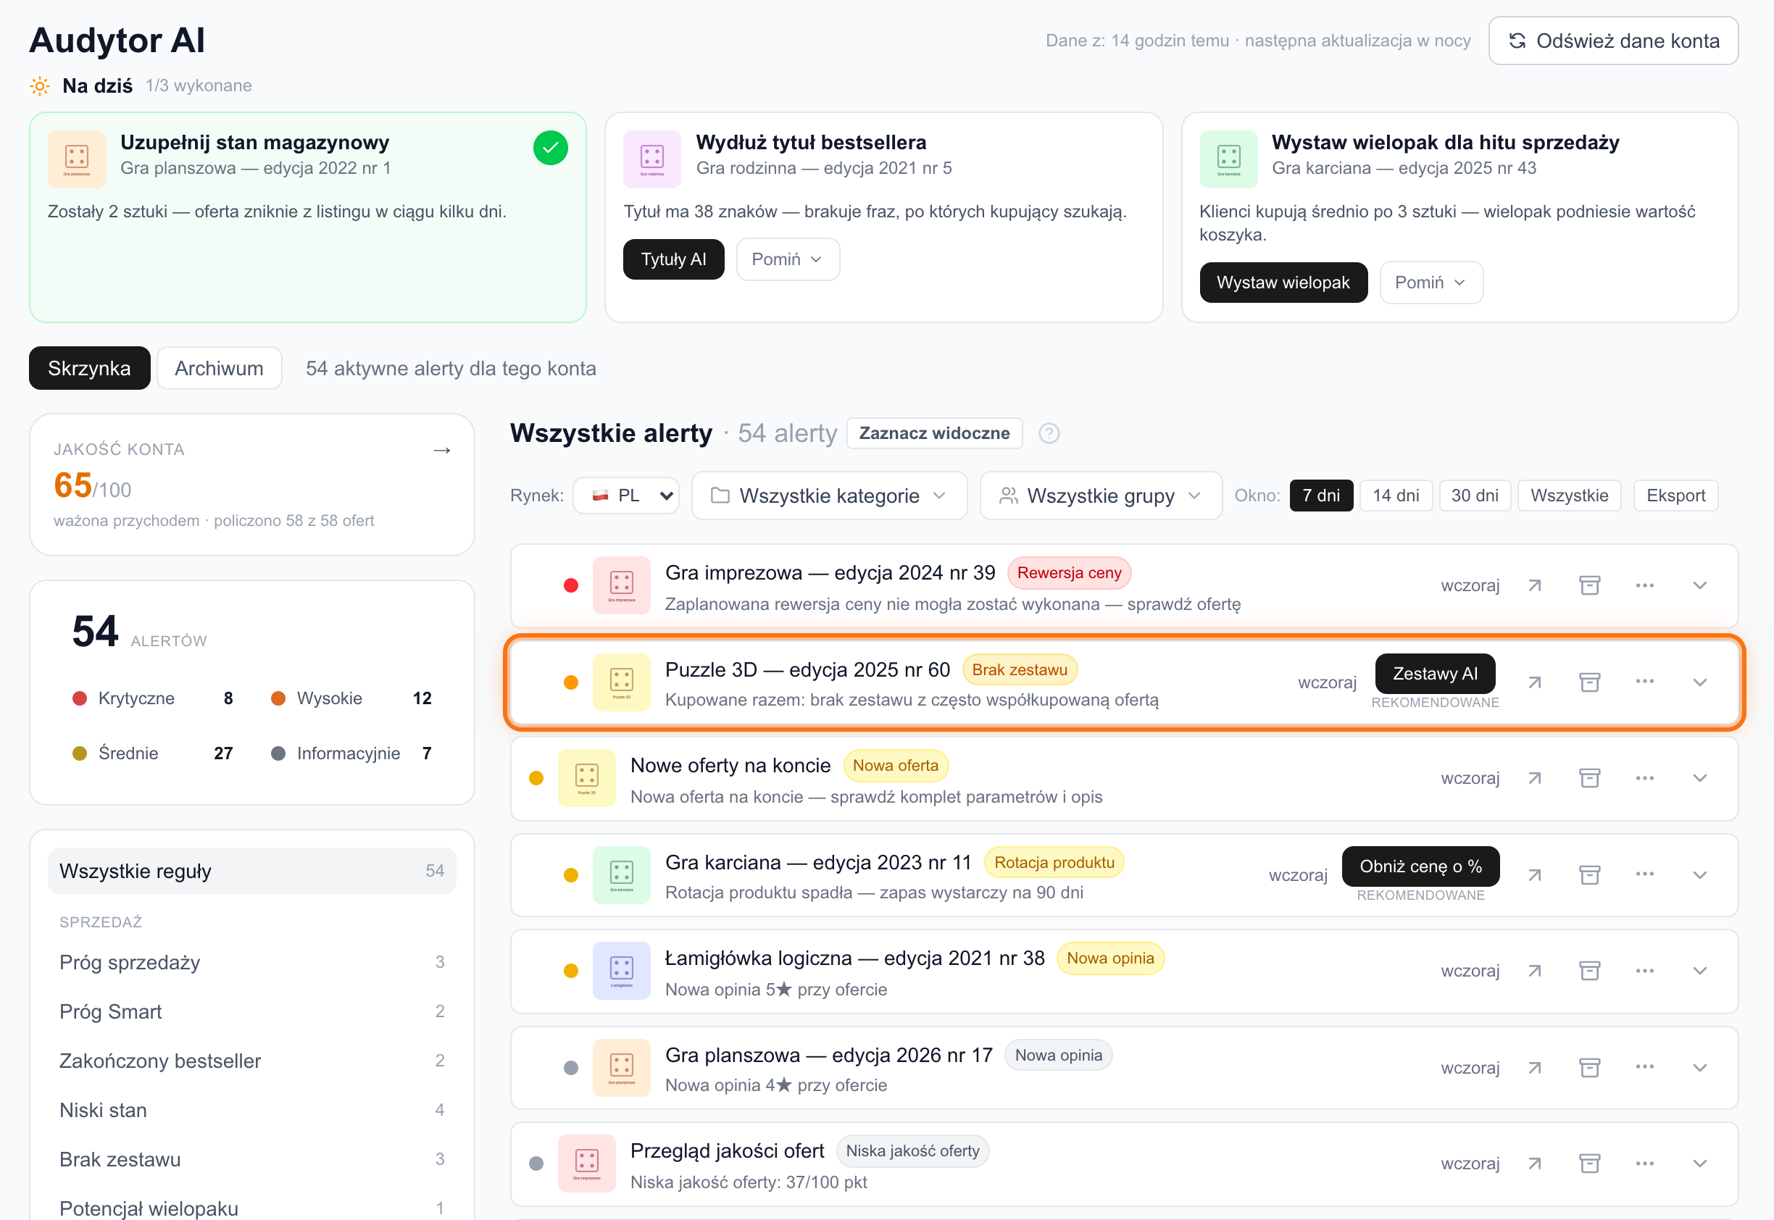Open more options for Gra karciana nr 11
Viewport: 1774px width, 1220px height.
click(x=1645, y=874)
